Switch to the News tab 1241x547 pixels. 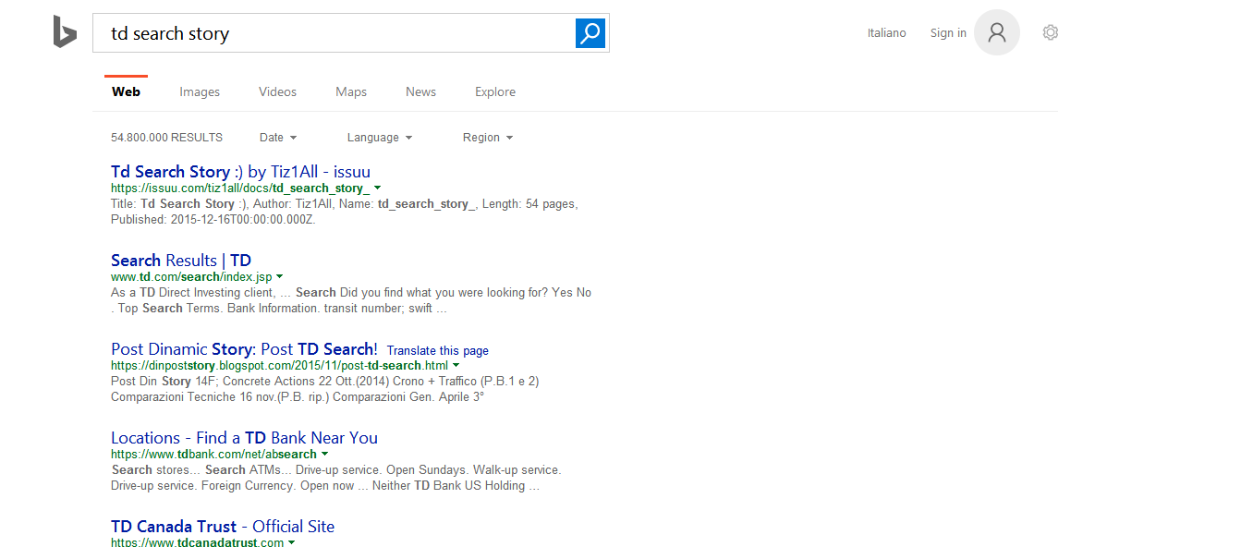pyautogui.click(x=420, y=91)
